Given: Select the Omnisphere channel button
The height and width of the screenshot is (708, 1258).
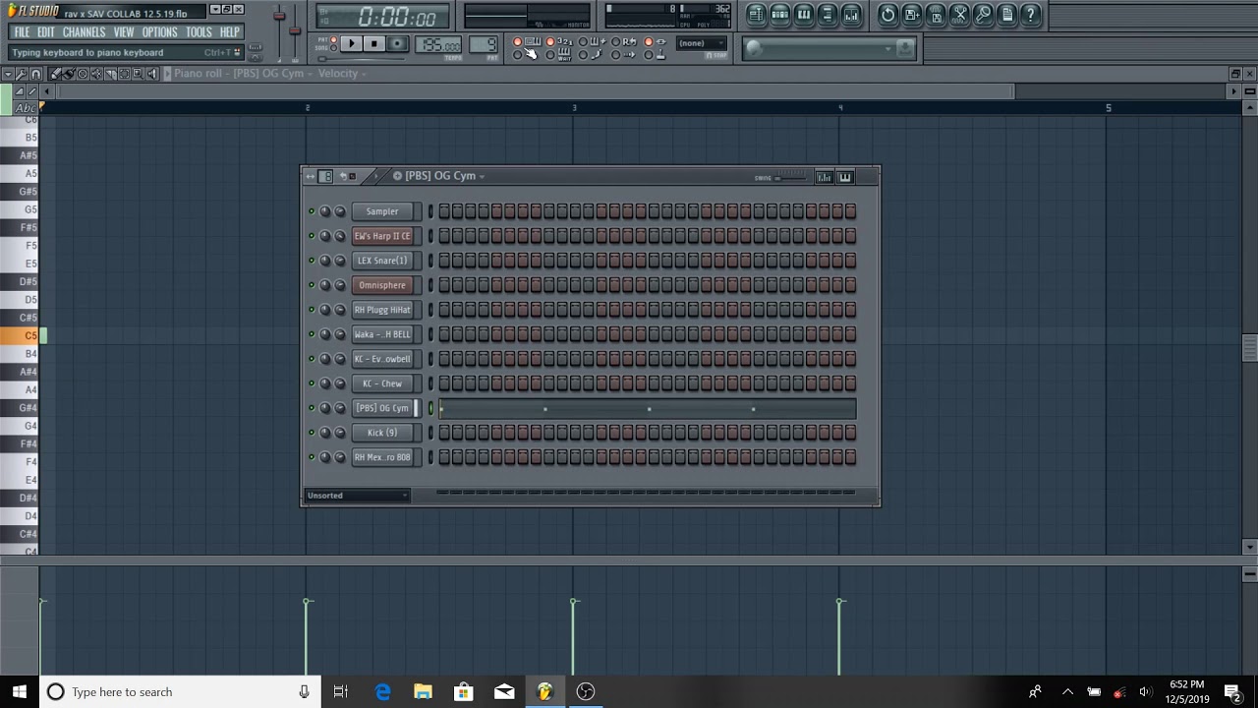Looking at the screenshot, I should coord(382,285).
